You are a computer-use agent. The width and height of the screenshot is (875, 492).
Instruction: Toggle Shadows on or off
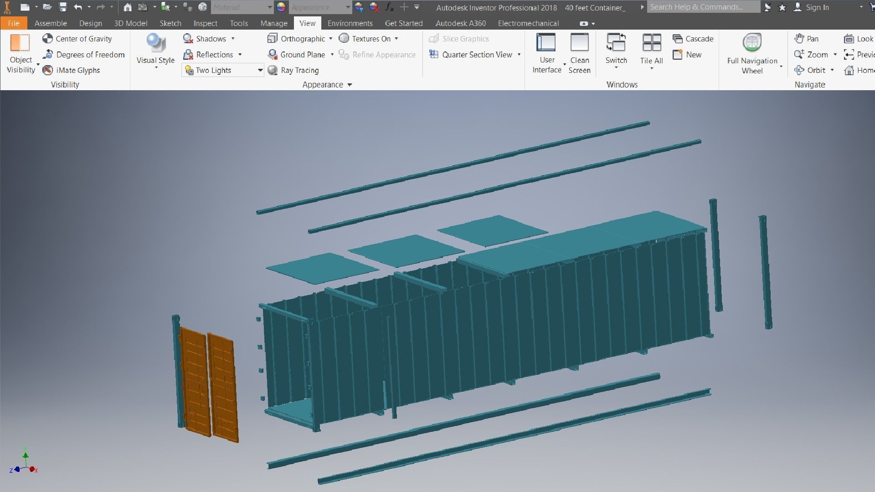[205, 39]
